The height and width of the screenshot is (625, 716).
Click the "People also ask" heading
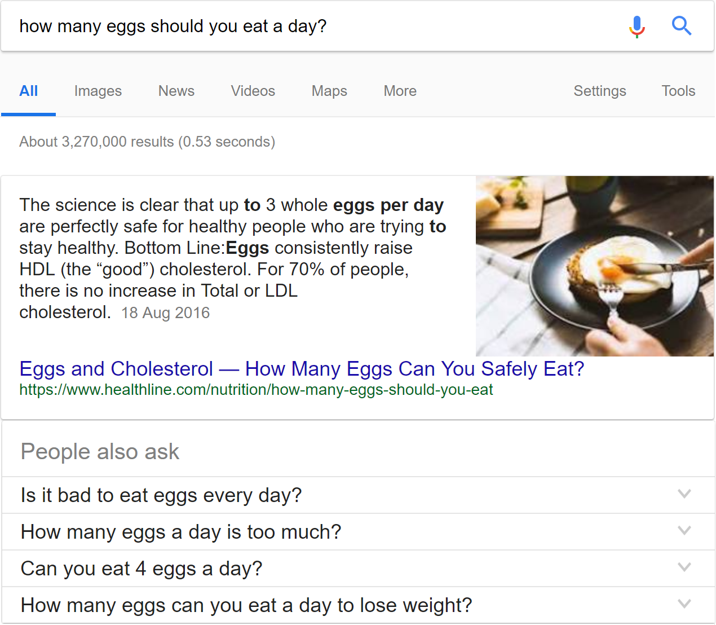[x=100, y=452]
